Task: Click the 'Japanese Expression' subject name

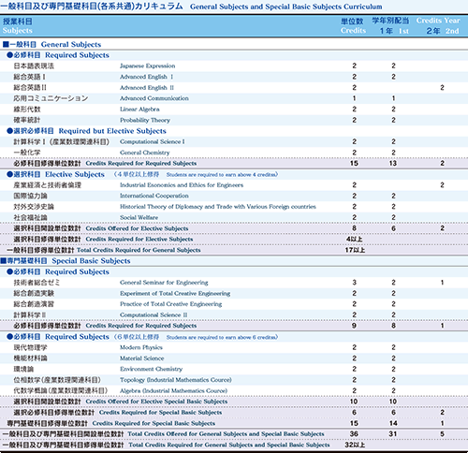Action: 147,66
